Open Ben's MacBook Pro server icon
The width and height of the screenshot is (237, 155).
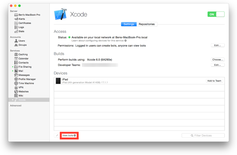point(16,15)
